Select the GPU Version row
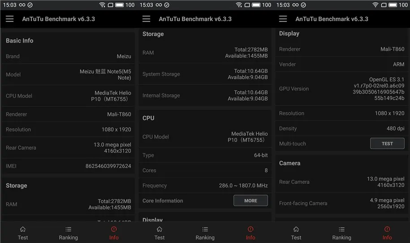410x243 pixels. (341, 89)
